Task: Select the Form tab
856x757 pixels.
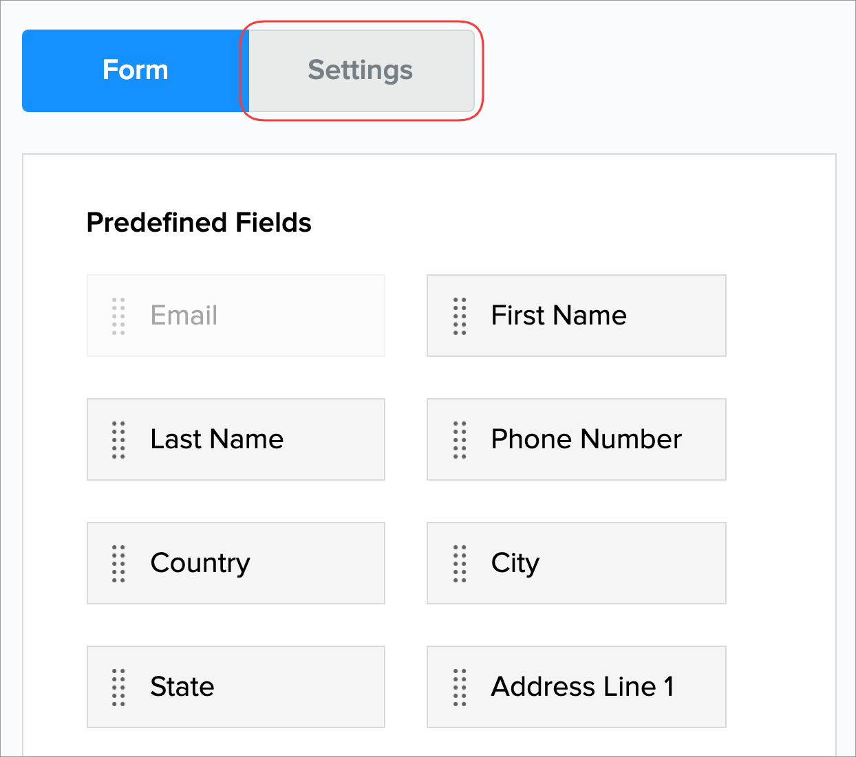Action: point(135,70)
